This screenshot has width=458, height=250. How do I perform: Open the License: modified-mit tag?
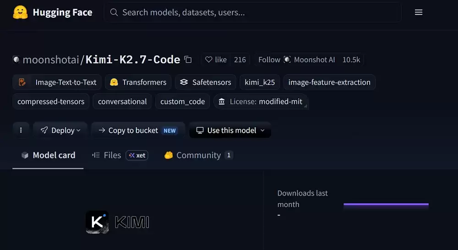261,101
